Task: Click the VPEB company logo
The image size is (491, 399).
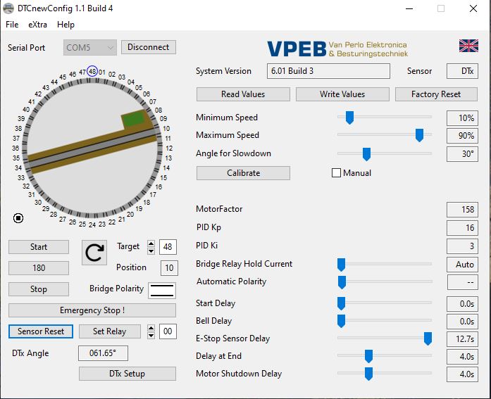Action: (x=337, y=49)
